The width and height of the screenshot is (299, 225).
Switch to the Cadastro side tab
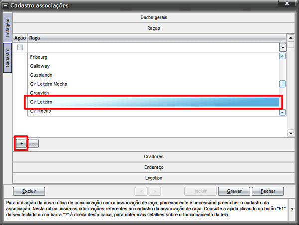pos(7,58)
